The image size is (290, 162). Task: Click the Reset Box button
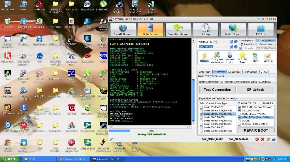click(247, 44)
